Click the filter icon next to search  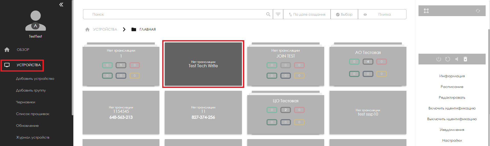click(x=278, y=14)
